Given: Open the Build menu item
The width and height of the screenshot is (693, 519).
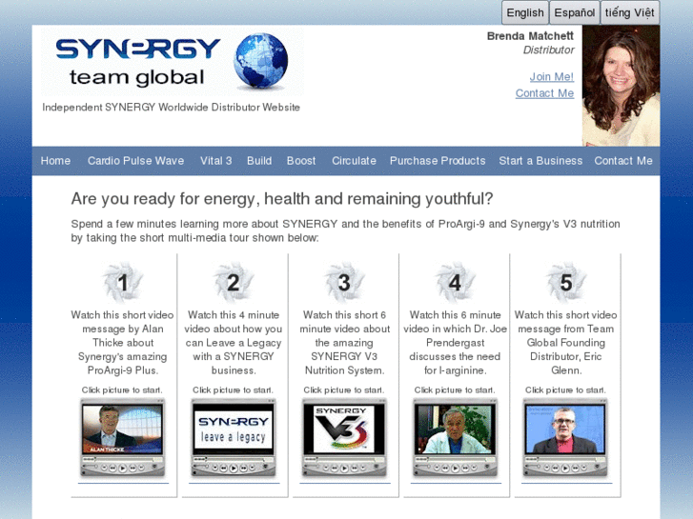Looking at the screenshot, I should tap(259, 161).
